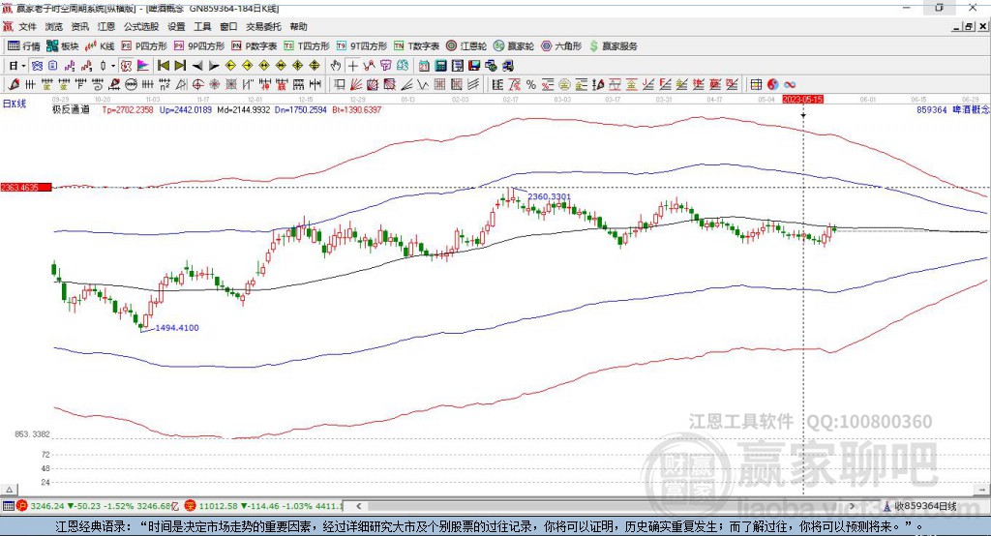Screen dimensions: 991x536
Task: Step chart right with black arrow
Action: [x=214, y=66]
